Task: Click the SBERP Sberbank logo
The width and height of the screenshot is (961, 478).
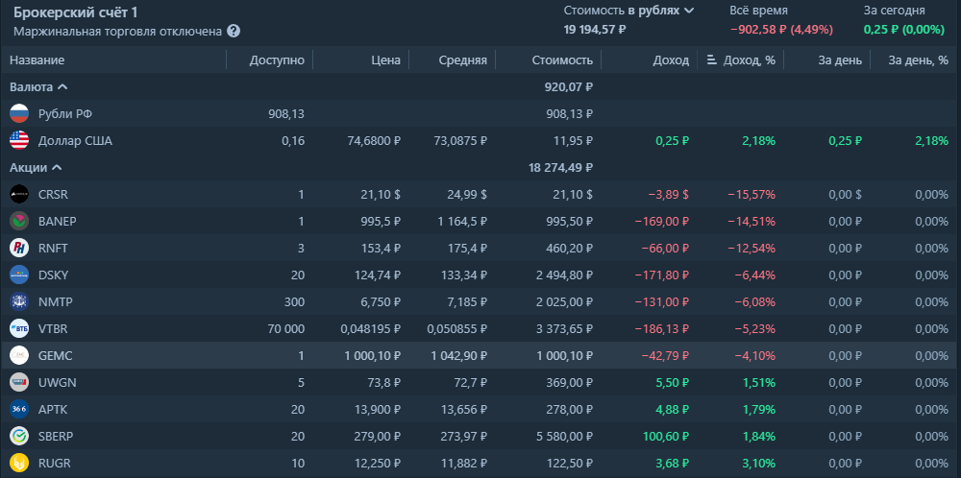Action: (x=19, y=436)
